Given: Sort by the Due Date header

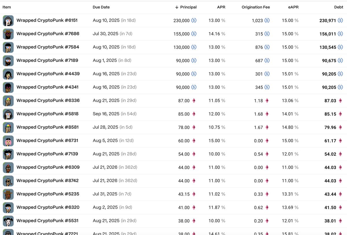Looking at the screenshot, I should 101,7.
